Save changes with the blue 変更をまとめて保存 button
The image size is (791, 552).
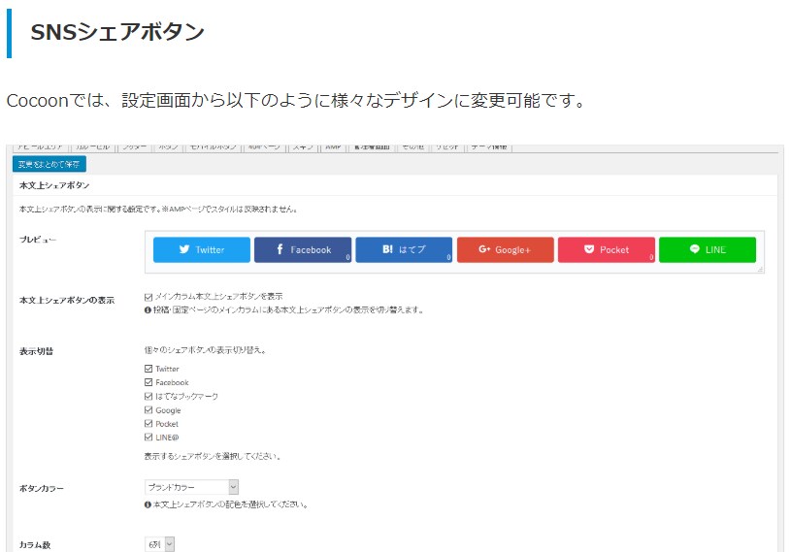click(49, 164)
